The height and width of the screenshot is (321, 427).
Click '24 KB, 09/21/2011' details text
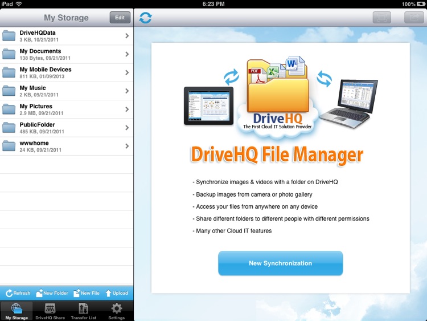click(40, 150)
